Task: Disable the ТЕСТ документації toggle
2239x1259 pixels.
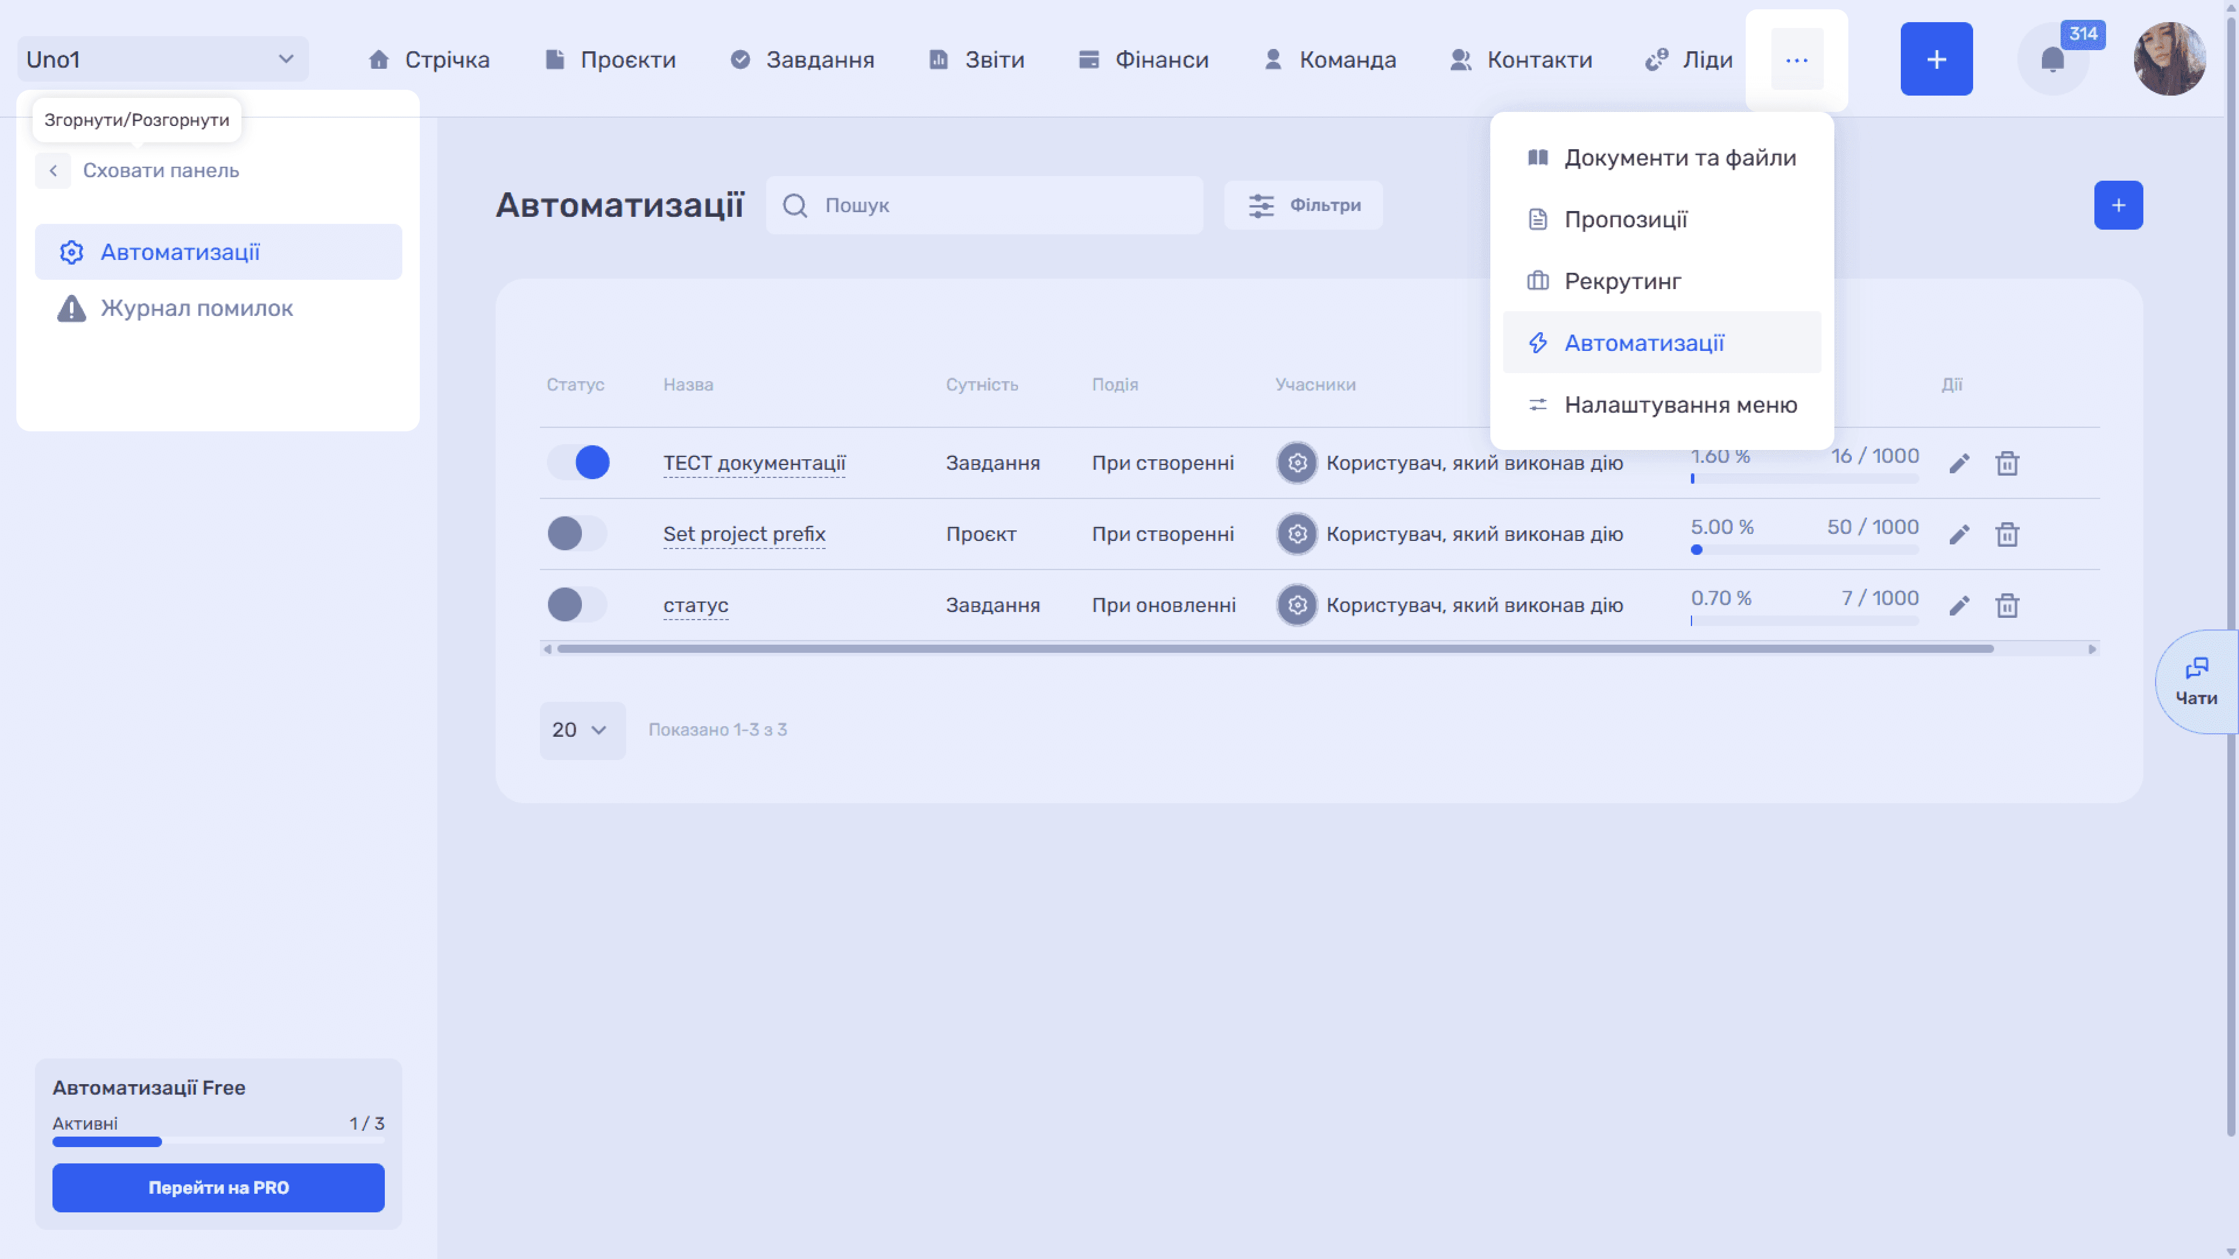Action: [x=578, y=462]
